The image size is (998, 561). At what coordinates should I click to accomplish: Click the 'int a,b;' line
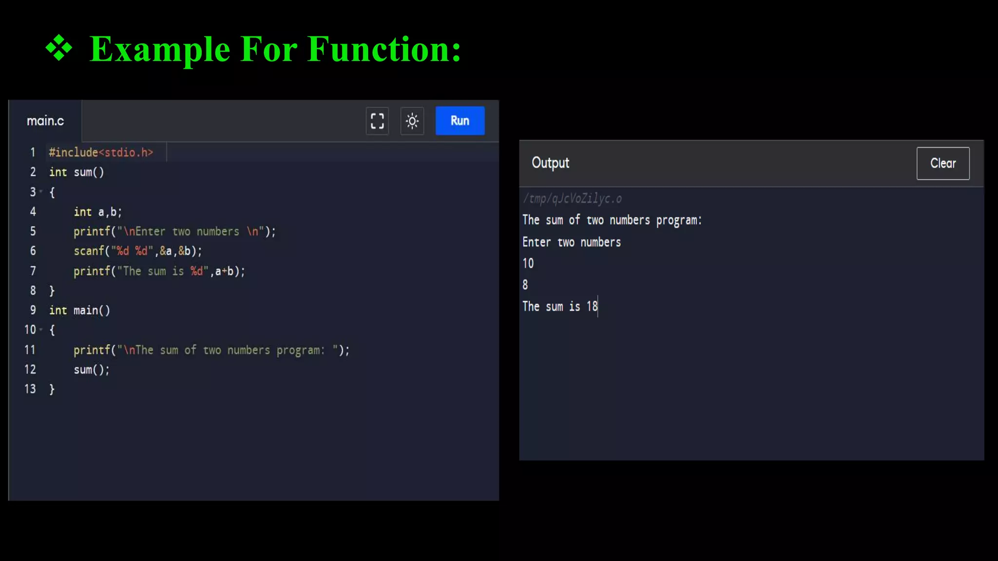98,212
